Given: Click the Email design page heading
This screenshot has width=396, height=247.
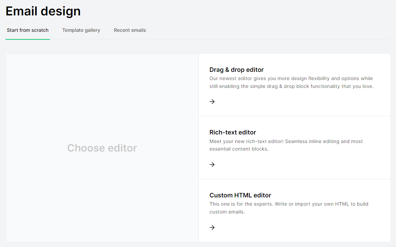Looking at the screenshot, I should point(43,11).
